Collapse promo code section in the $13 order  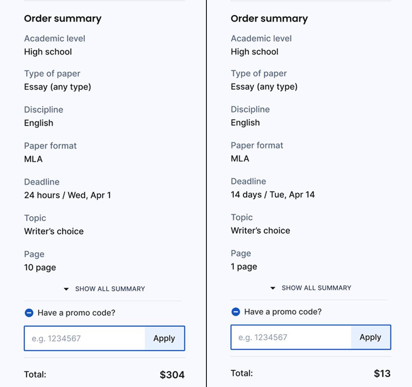236,312
